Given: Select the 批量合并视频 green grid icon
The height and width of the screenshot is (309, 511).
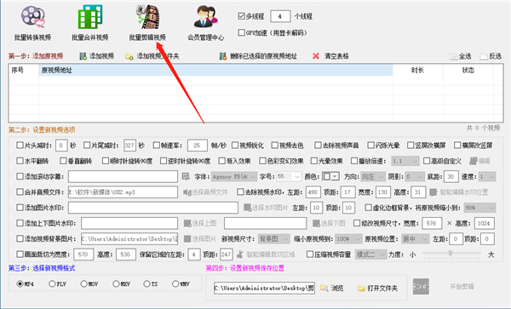Looking at the screenshot, I should coord(90,17).
